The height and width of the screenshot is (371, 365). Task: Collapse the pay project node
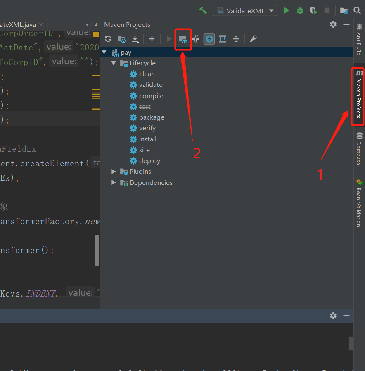[x=104, y=52]
